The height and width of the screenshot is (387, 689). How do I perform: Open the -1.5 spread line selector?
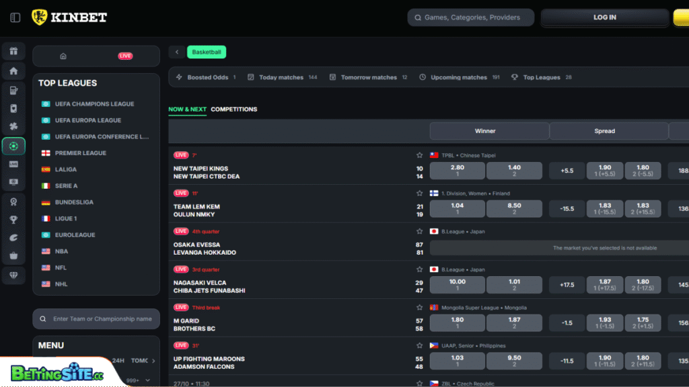pyautogui.click(x=567, y=323)
